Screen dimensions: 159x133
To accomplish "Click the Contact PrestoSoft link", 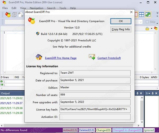I will (109, 58).
